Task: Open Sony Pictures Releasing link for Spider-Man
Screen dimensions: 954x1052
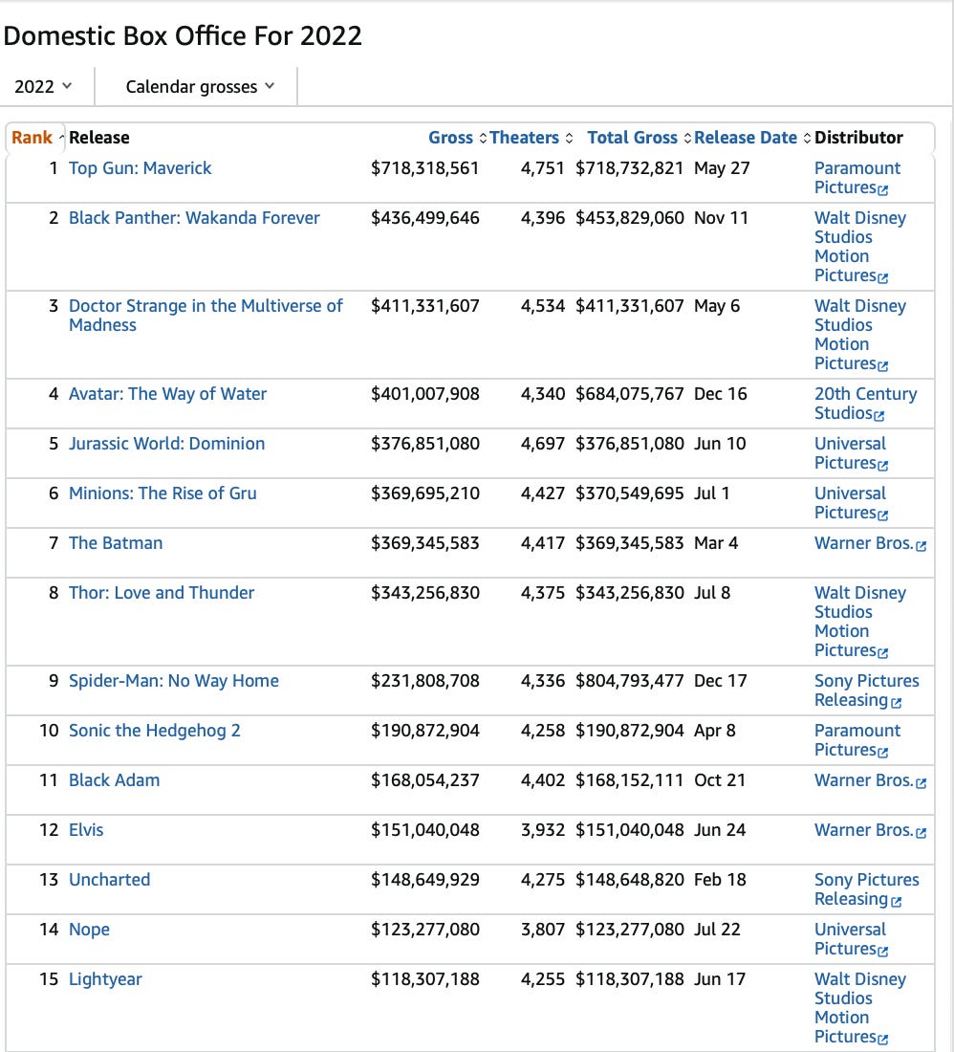Action: coord(867,690)
